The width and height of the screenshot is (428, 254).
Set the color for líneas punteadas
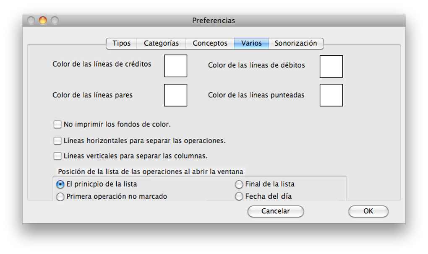(x=331, y=95)
